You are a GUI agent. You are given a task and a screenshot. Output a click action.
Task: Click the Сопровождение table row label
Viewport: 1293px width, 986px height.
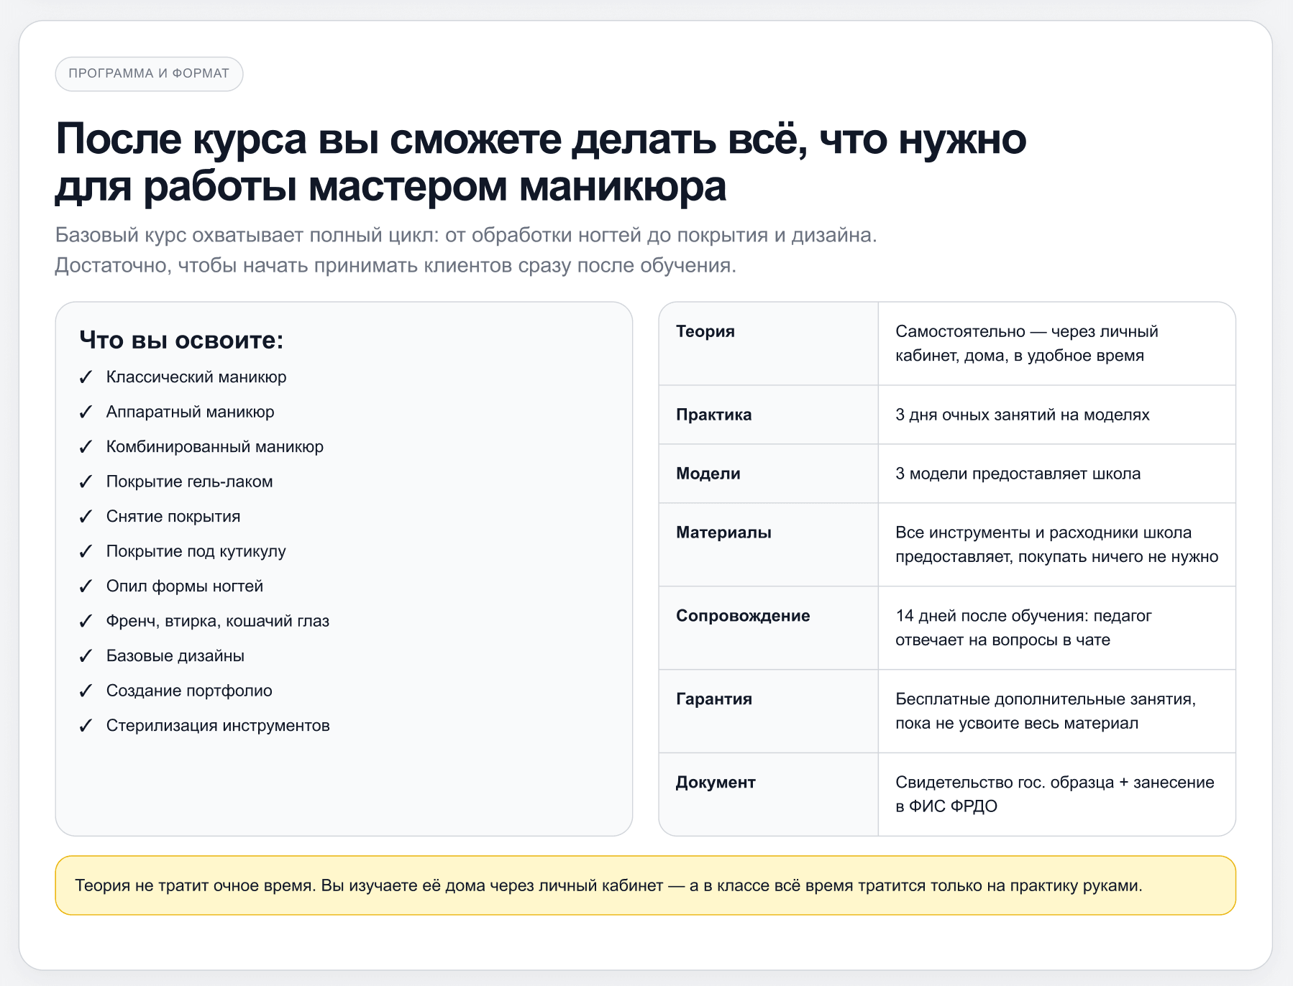pos(743,616)
